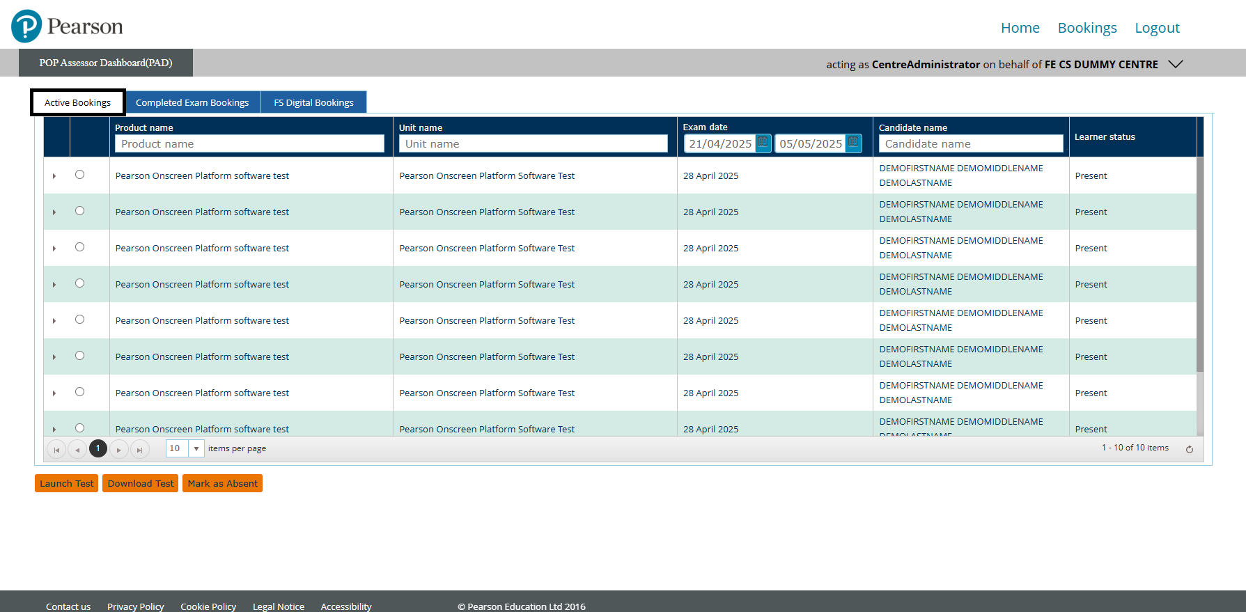Click the Mark as Absent button
The height and width of the screenshot is (612, 1246).
pos(222,483)
